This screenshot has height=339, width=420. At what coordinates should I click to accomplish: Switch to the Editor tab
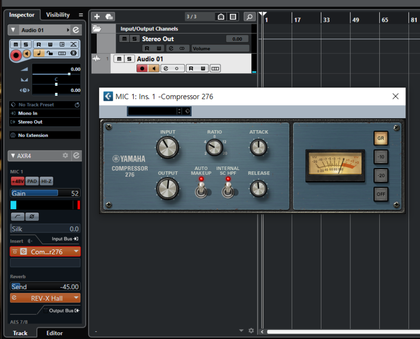pyautogui.click(x=55, y=333)
